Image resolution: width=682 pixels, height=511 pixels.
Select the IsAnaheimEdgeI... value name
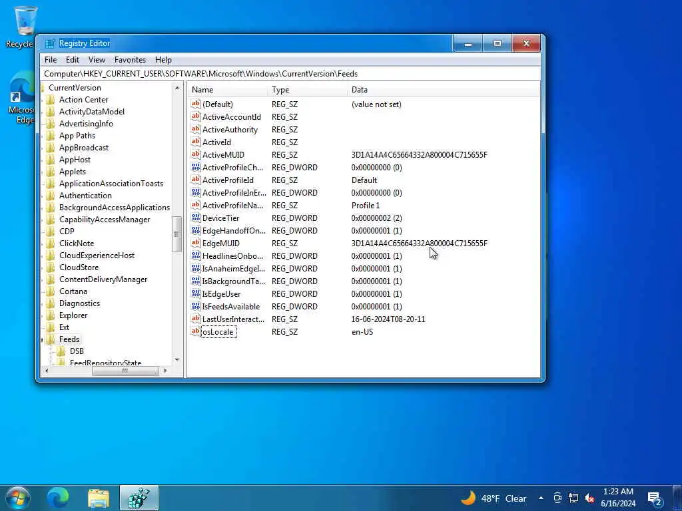click(234, 269)
